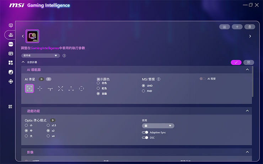Apply settings with magenta checkmark button
The image size is (263, 164).
point(236,62)
